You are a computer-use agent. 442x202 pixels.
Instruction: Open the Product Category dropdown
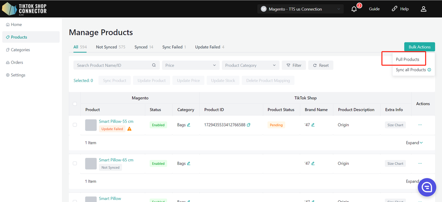[250, 65]
